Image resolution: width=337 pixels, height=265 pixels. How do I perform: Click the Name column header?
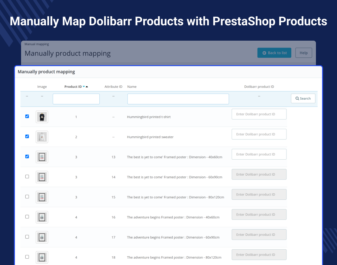coord(132,87)
